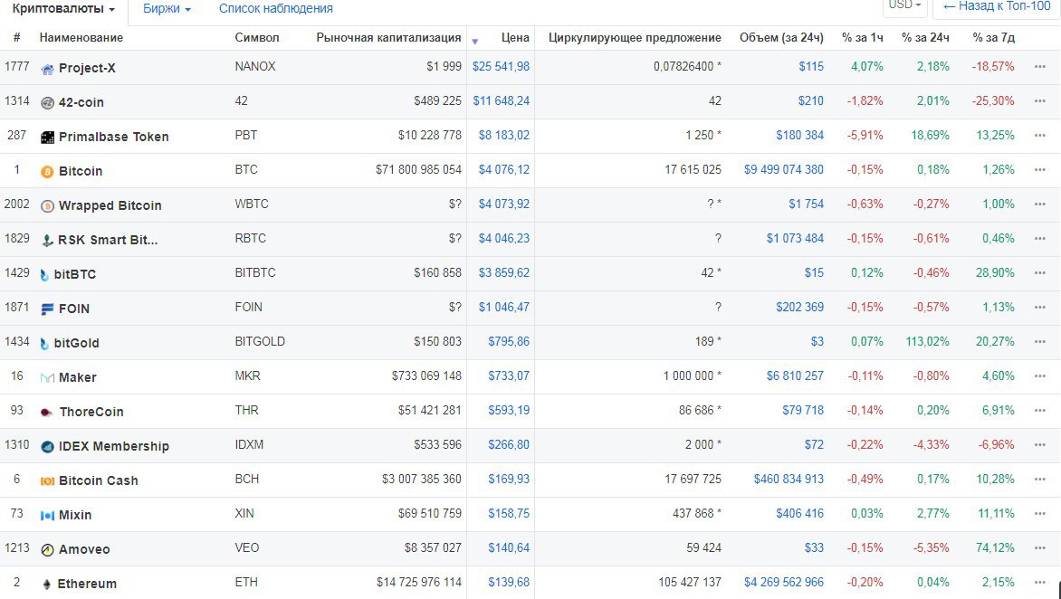Click the sort arrow beside Рыночная капитализация
Viewport: 1061px width, 599px height.
coord(474,42)
